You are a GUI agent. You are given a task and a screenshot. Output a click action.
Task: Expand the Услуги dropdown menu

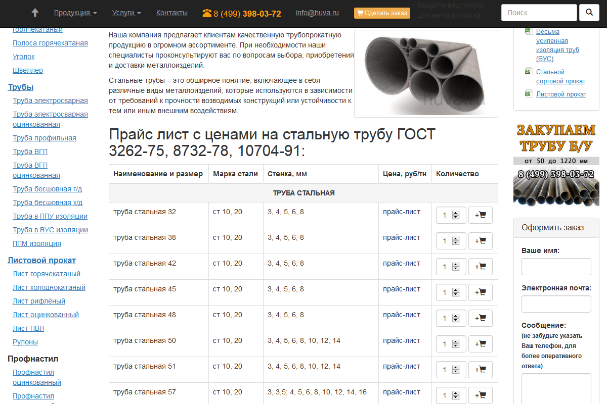pos(126,13)
